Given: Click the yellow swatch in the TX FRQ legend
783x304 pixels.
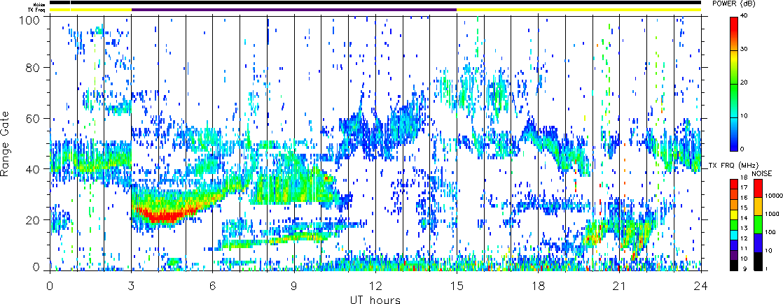Looking at the screenshot, I should 734,215.
